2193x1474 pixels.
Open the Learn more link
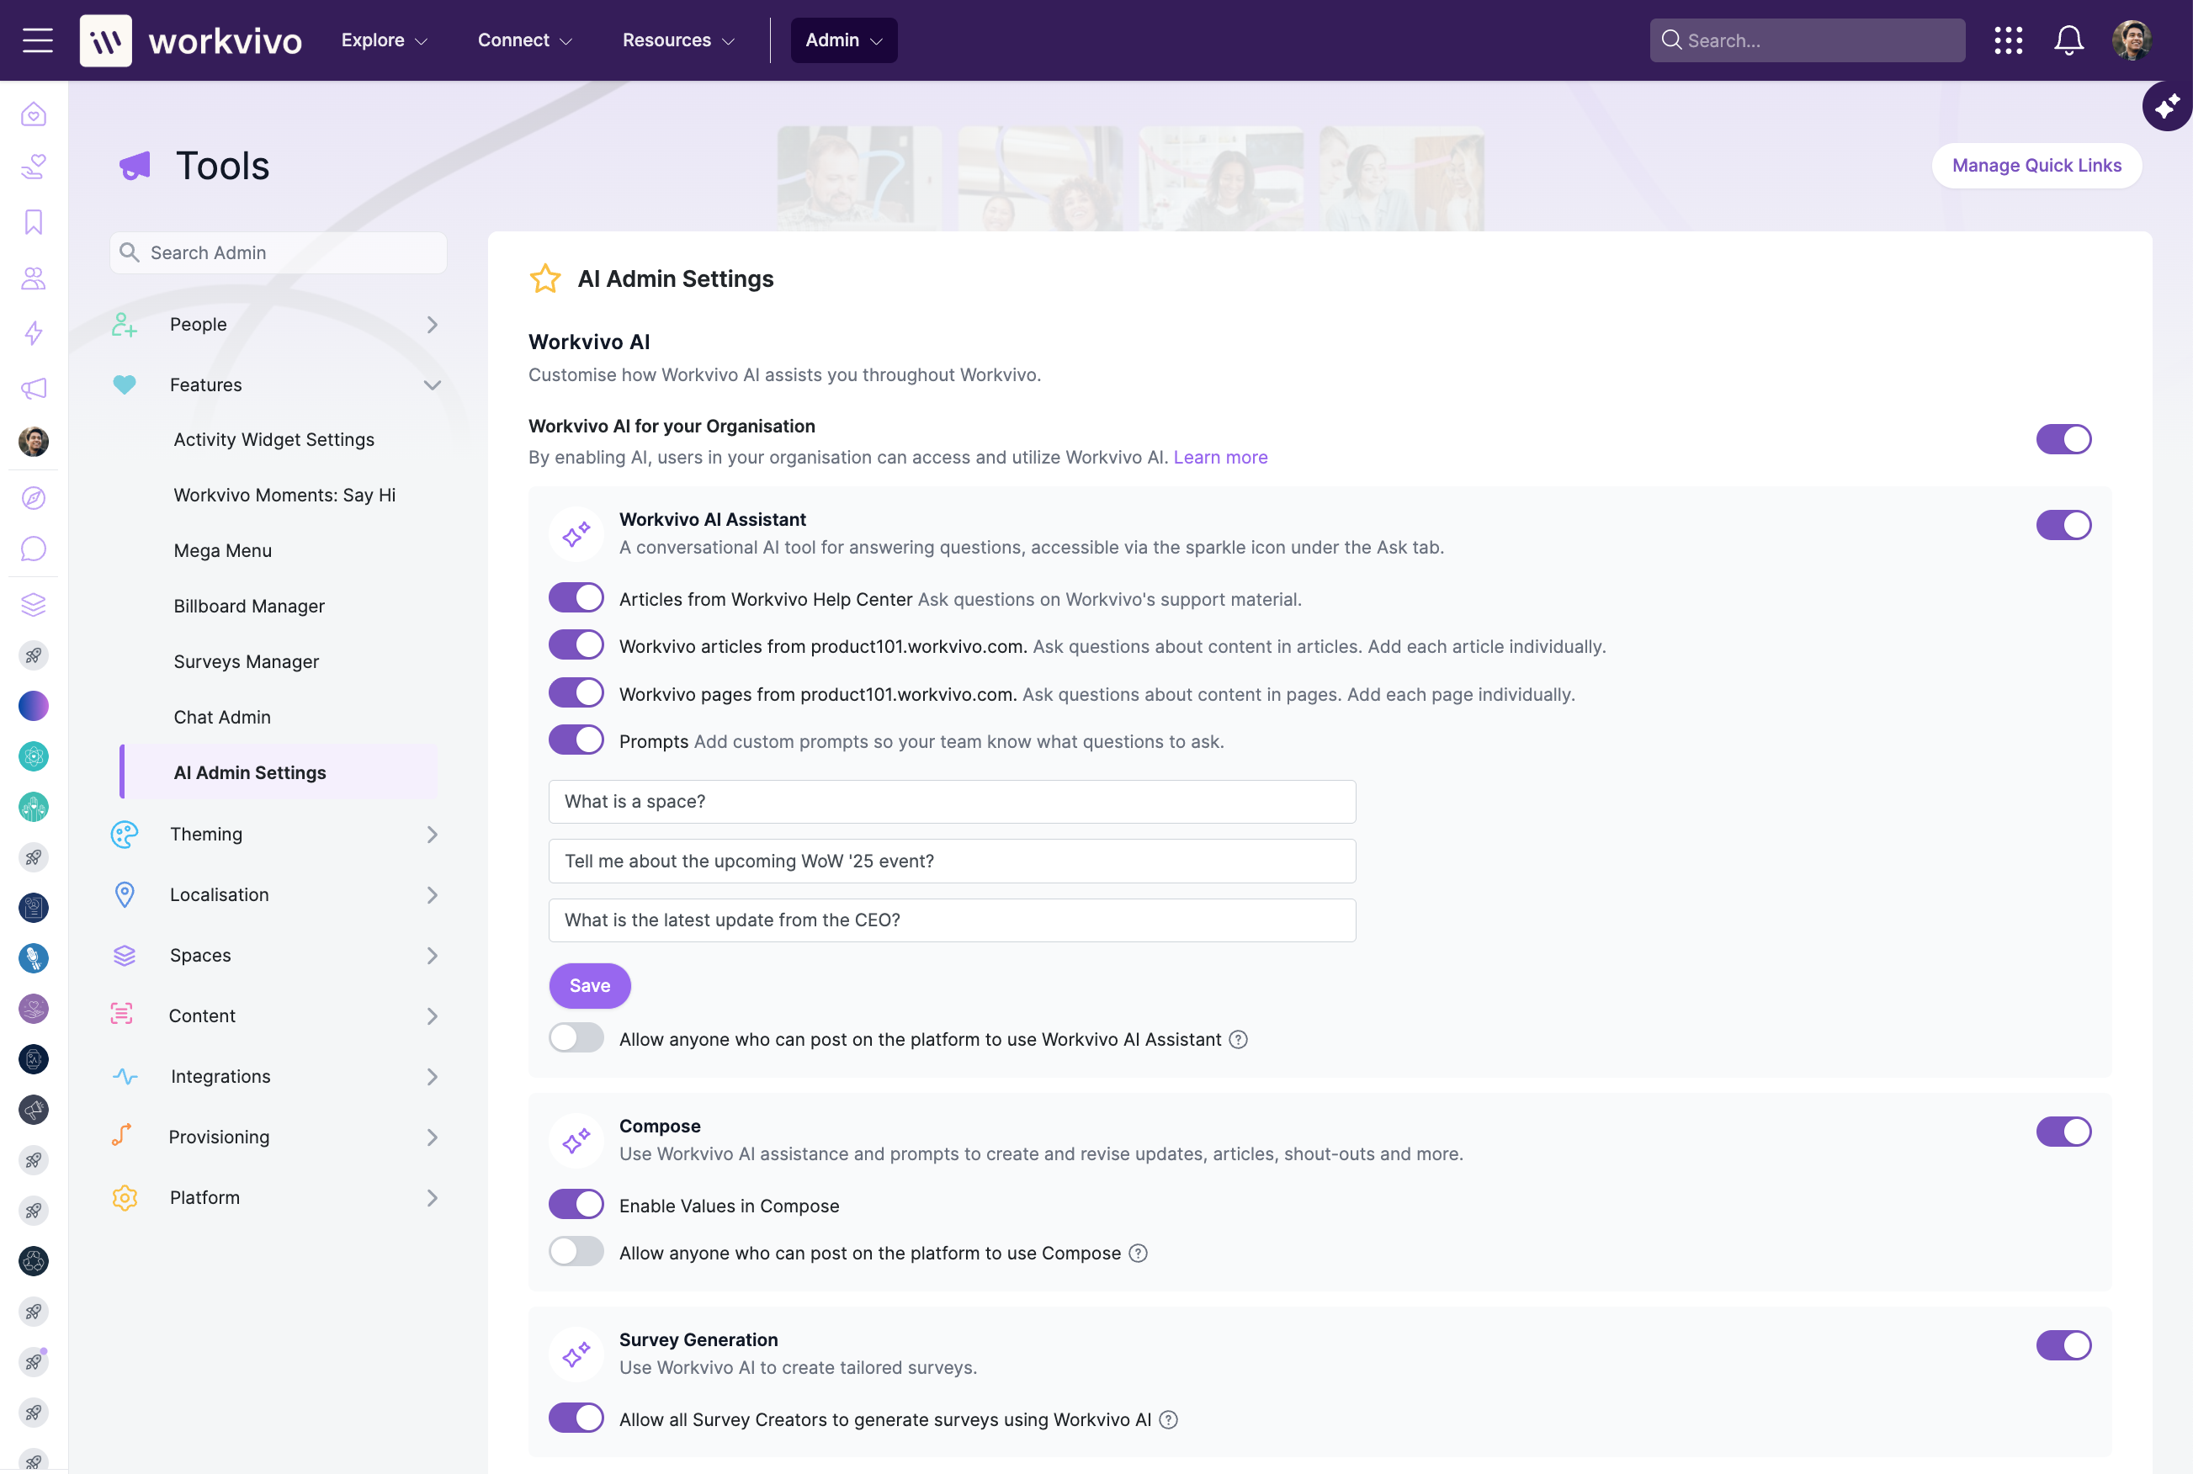(1220, 458)
